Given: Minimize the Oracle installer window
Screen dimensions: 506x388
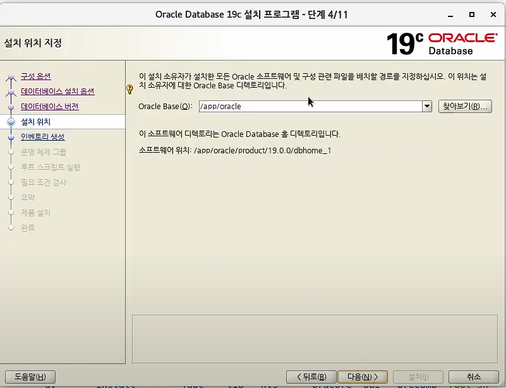Looking at the screenshot, I should (450, 15).
